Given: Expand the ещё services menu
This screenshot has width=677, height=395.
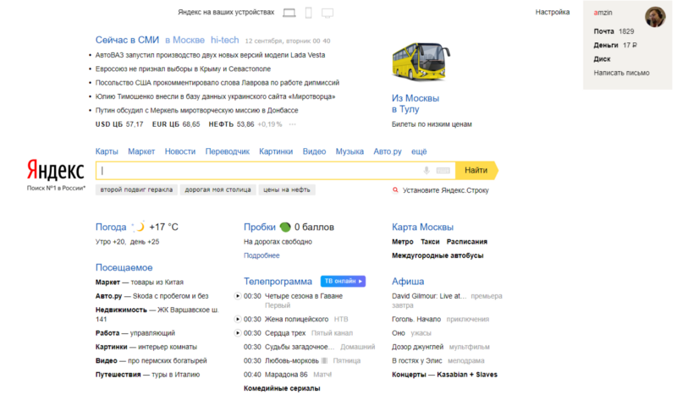Looking at the screenshot, I should pos(419,151).
